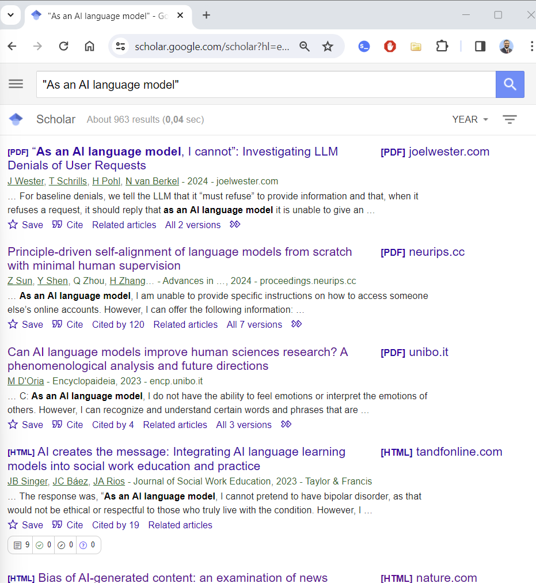The width and height of the screenshot is (536, 583).
Task: Open supporting citations green check badge
Action: click(44, 545)
